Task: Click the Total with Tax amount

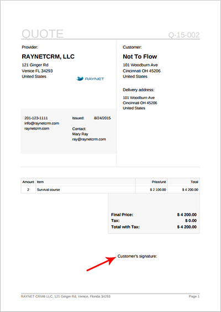Action: (187, 227)
